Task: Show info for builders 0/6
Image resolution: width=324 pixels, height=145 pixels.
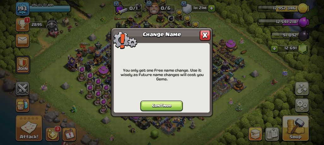Action: tap(148, 3)
